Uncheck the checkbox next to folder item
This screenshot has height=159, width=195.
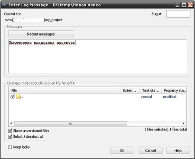click(x=13, y=96)
